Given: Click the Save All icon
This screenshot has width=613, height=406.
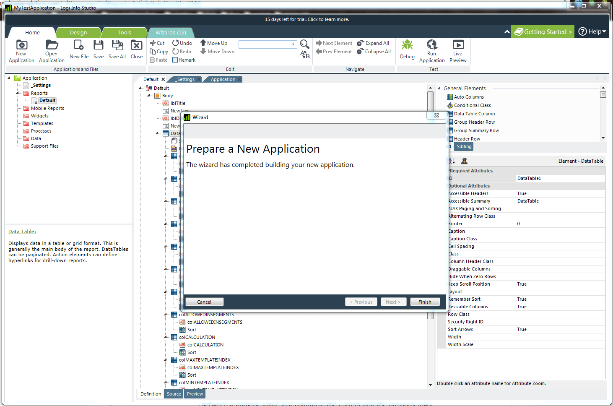Looking at the screenshot, I should (117, 45).
